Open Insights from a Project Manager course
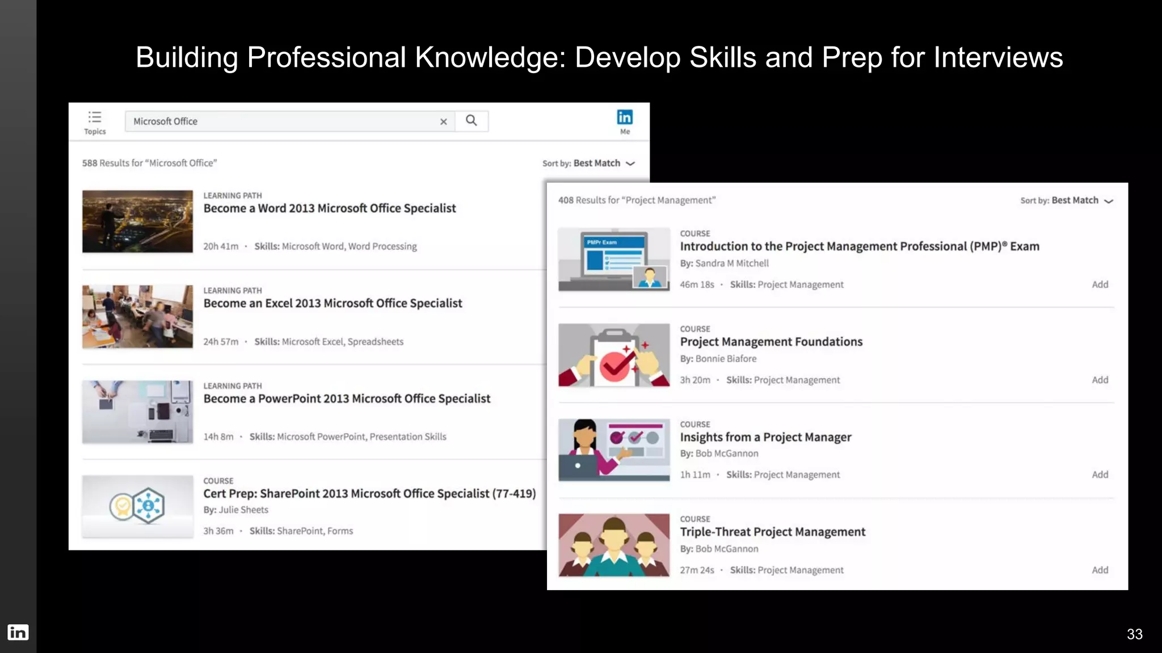1162x653 pixels. pyautogui.click(x=765, y=437)
